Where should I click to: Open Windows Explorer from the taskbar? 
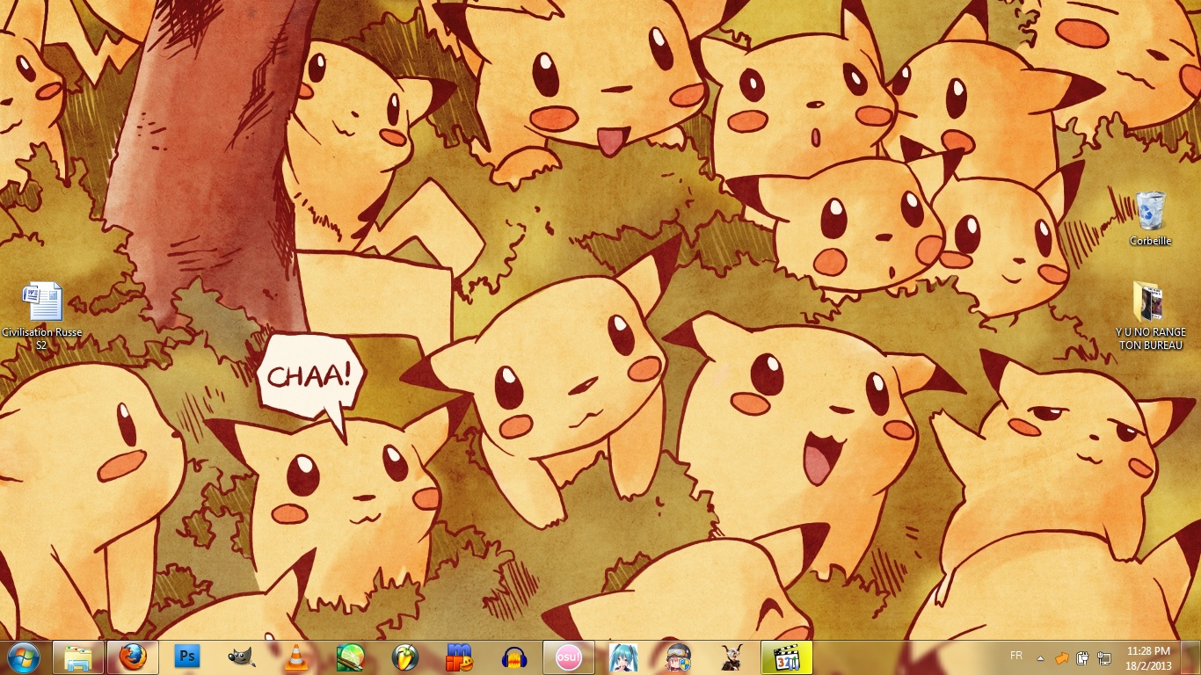click(x=78, y=657)
